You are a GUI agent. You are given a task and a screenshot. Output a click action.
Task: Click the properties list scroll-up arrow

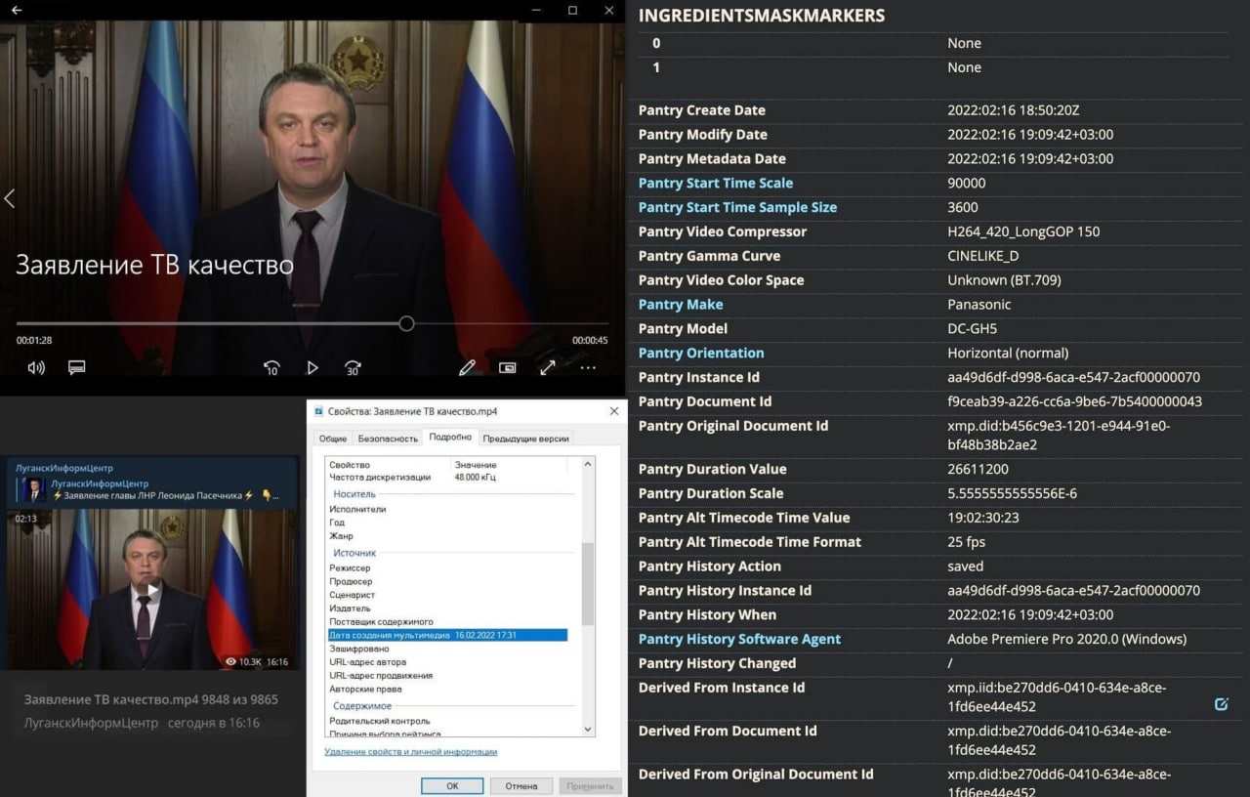pos(587,465)
